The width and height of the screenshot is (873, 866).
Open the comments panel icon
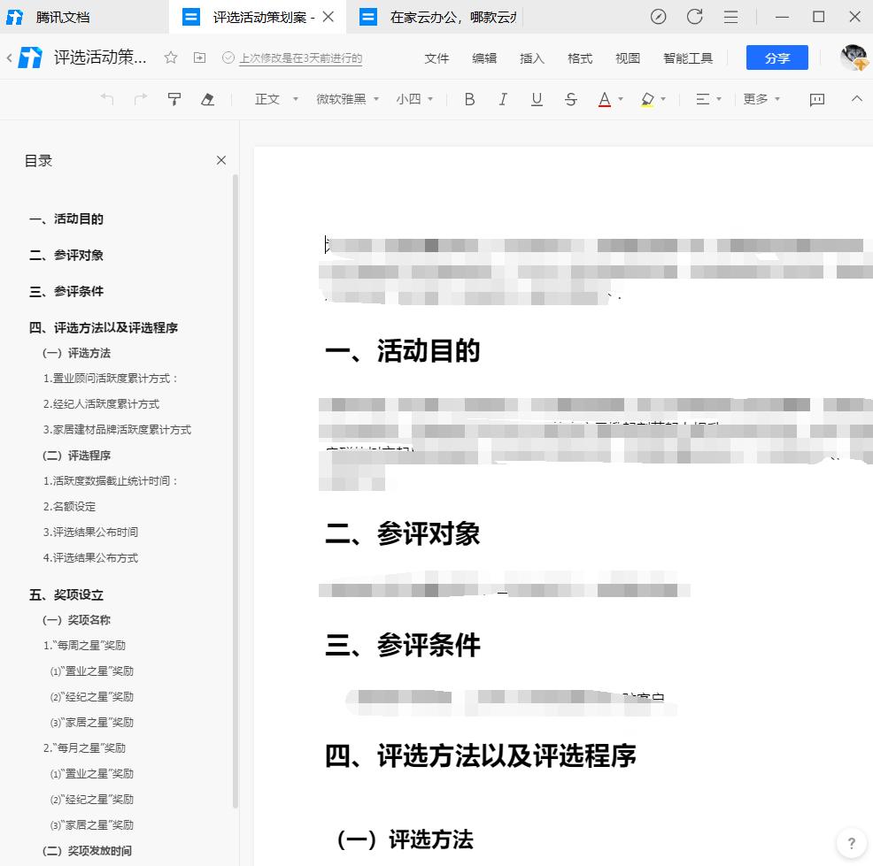(816, 99)
